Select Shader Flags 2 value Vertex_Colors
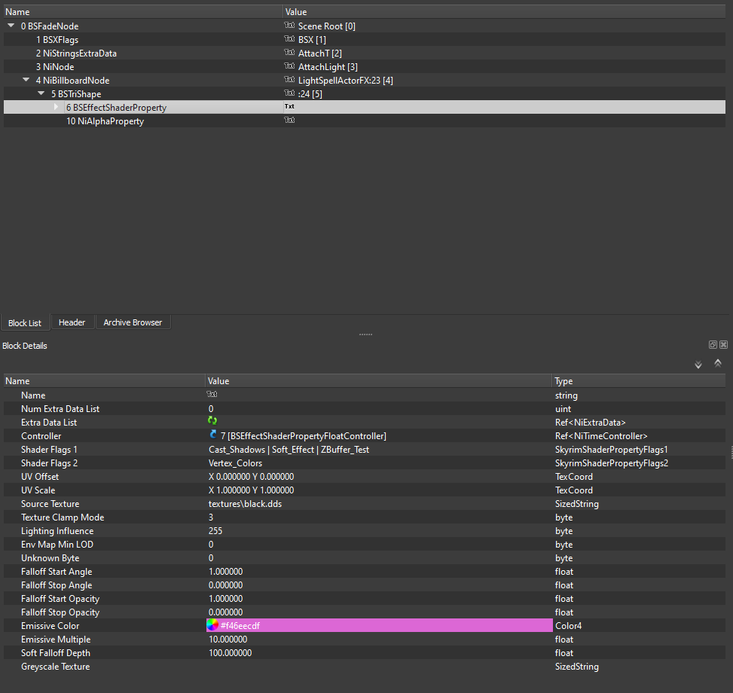Image resolution: width=733 pixels, height=693 pixels. click(235, 463)
